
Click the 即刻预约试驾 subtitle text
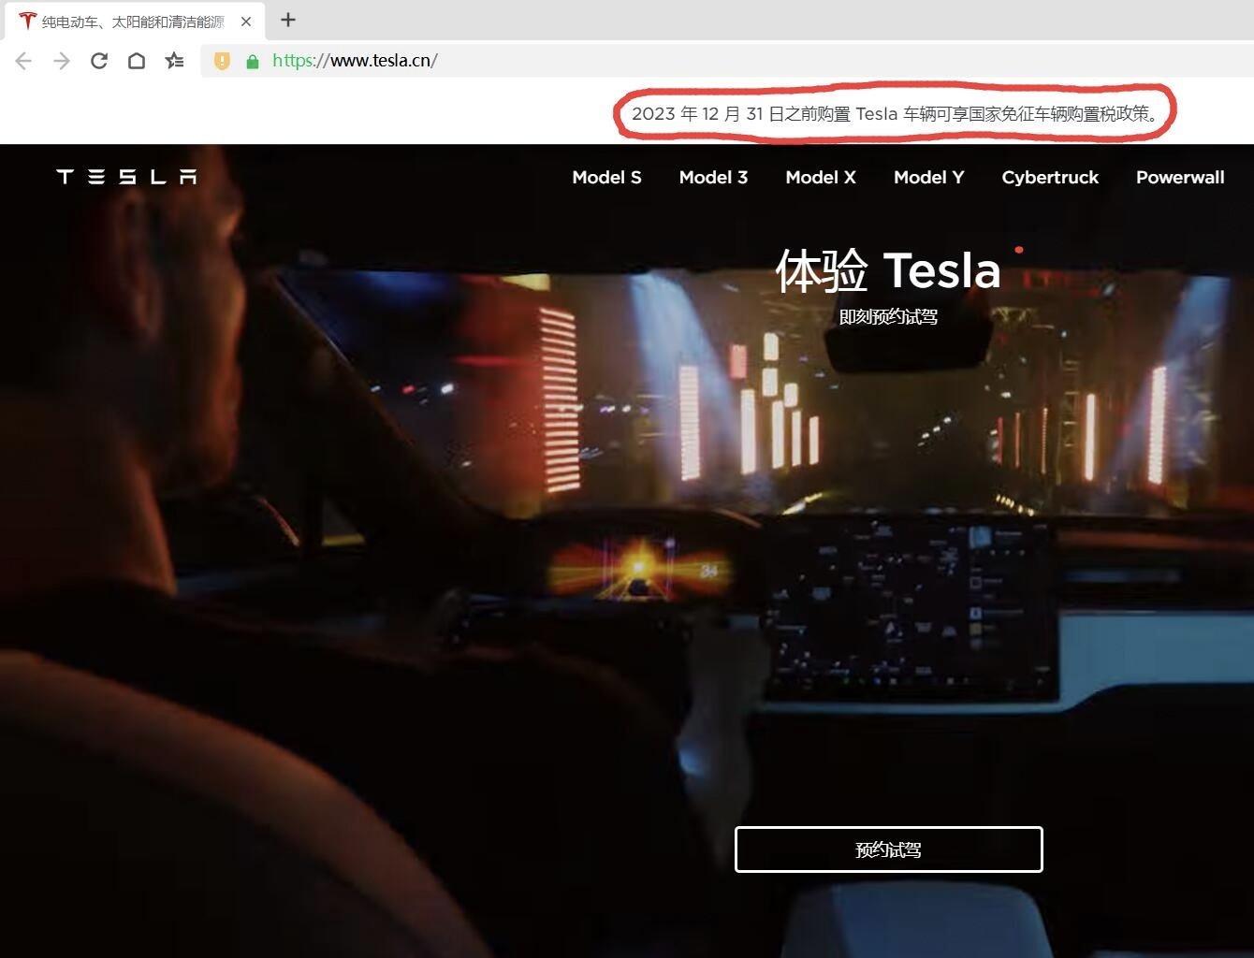click(x=888, y=317)
